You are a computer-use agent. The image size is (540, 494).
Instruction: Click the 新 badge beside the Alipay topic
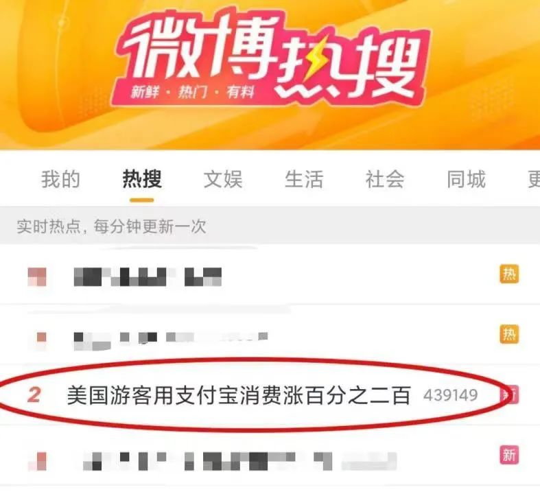click(x=510, y=395)
